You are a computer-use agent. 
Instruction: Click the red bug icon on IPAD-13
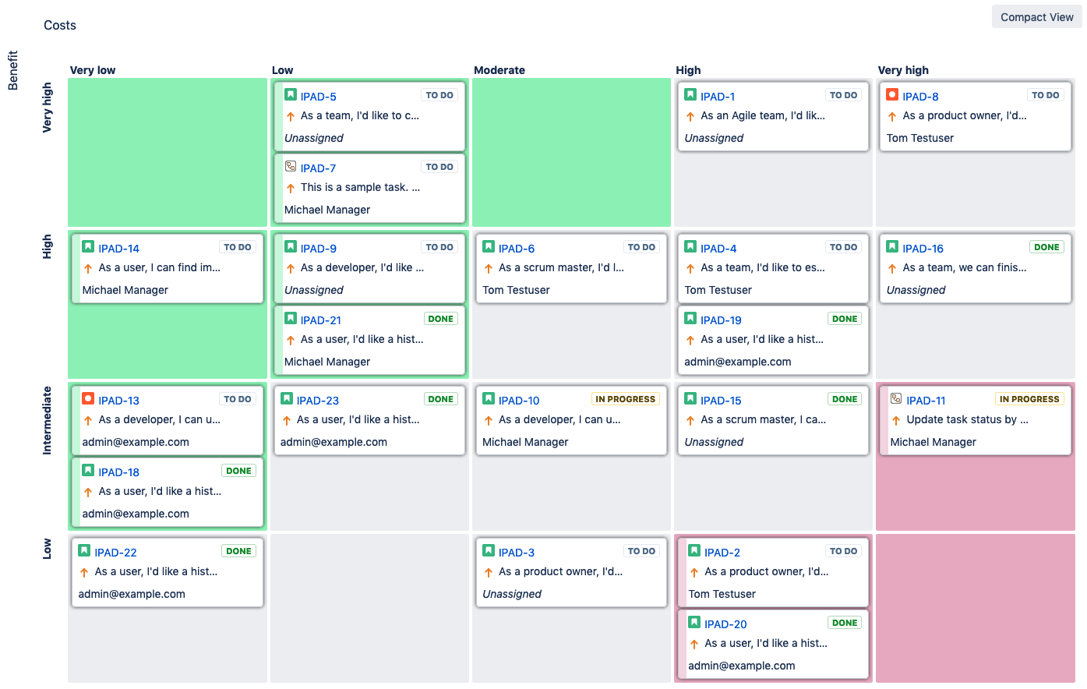pyautogui.click(x=88, y=399)
